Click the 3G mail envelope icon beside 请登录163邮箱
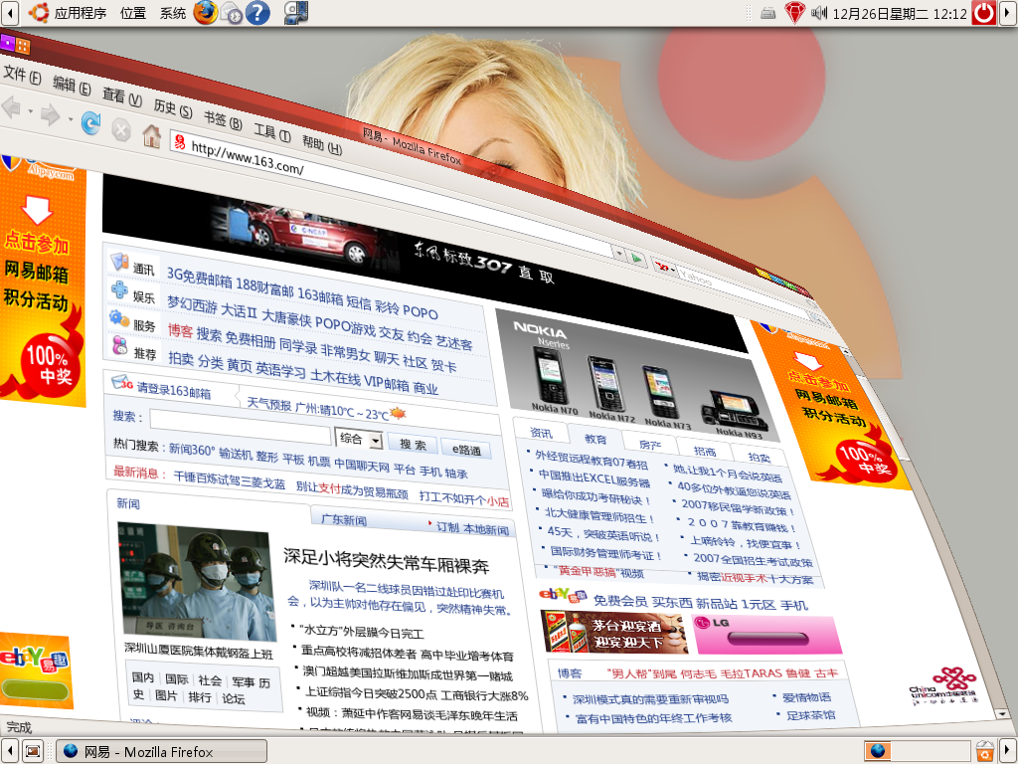This screenshot has height=764, width=1018. coord(122,382)
